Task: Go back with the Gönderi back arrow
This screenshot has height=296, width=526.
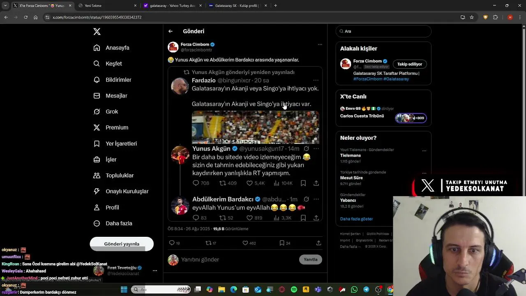Action: pos(171,31)
